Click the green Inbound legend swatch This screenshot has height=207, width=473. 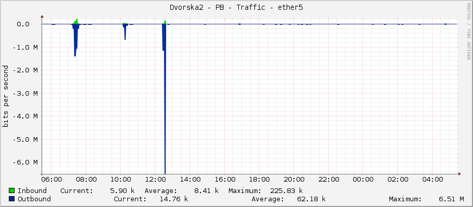point(12,191)
